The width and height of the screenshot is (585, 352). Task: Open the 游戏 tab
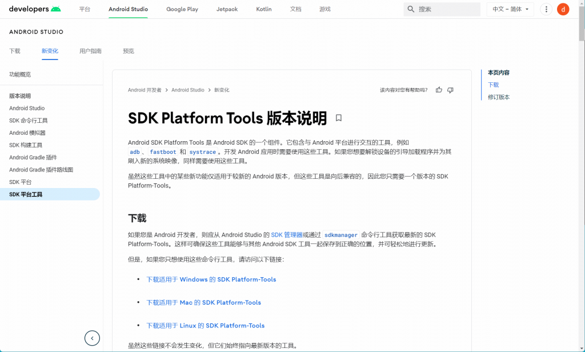click(325, 9)
